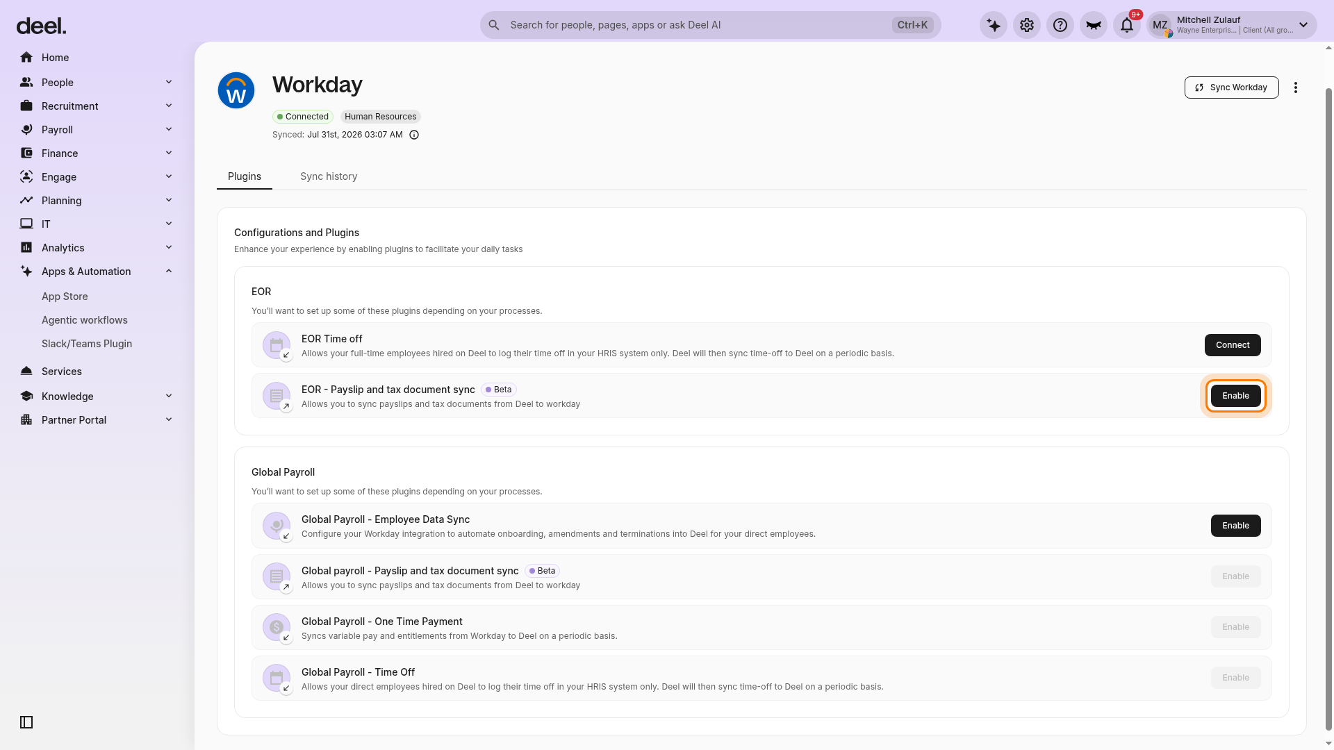This screenshot has height=750, width=1334.
Task: Open settings gear in top bar
Action: (1027, 25)
